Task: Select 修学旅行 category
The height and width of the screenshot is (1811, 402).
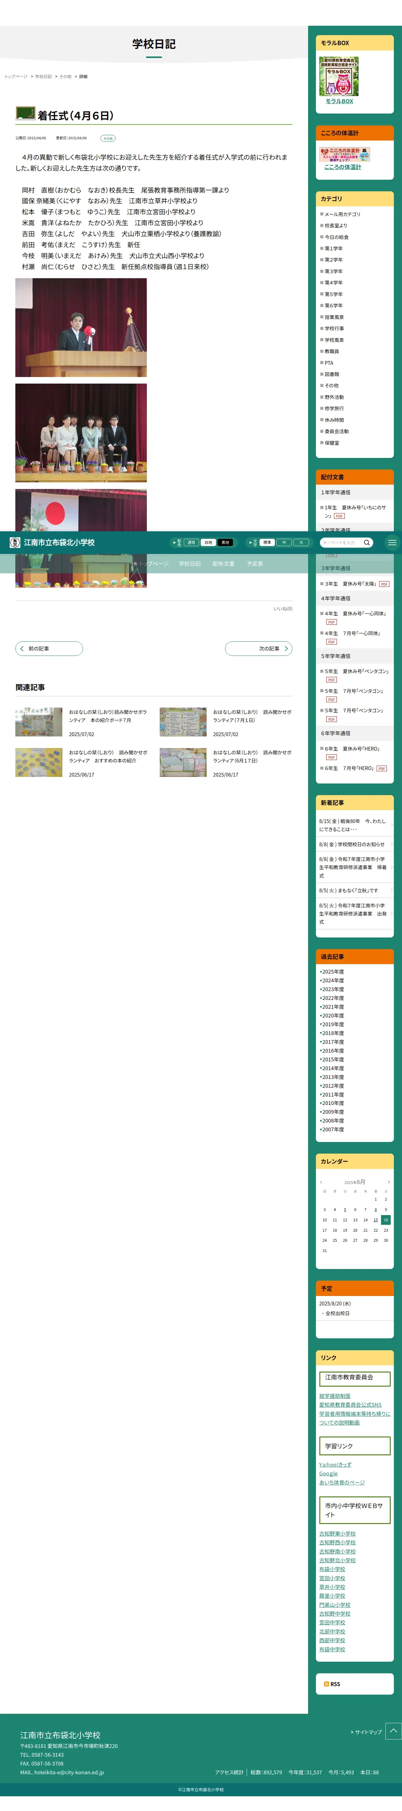Action: pyautogui.click(x=334, y=408)
